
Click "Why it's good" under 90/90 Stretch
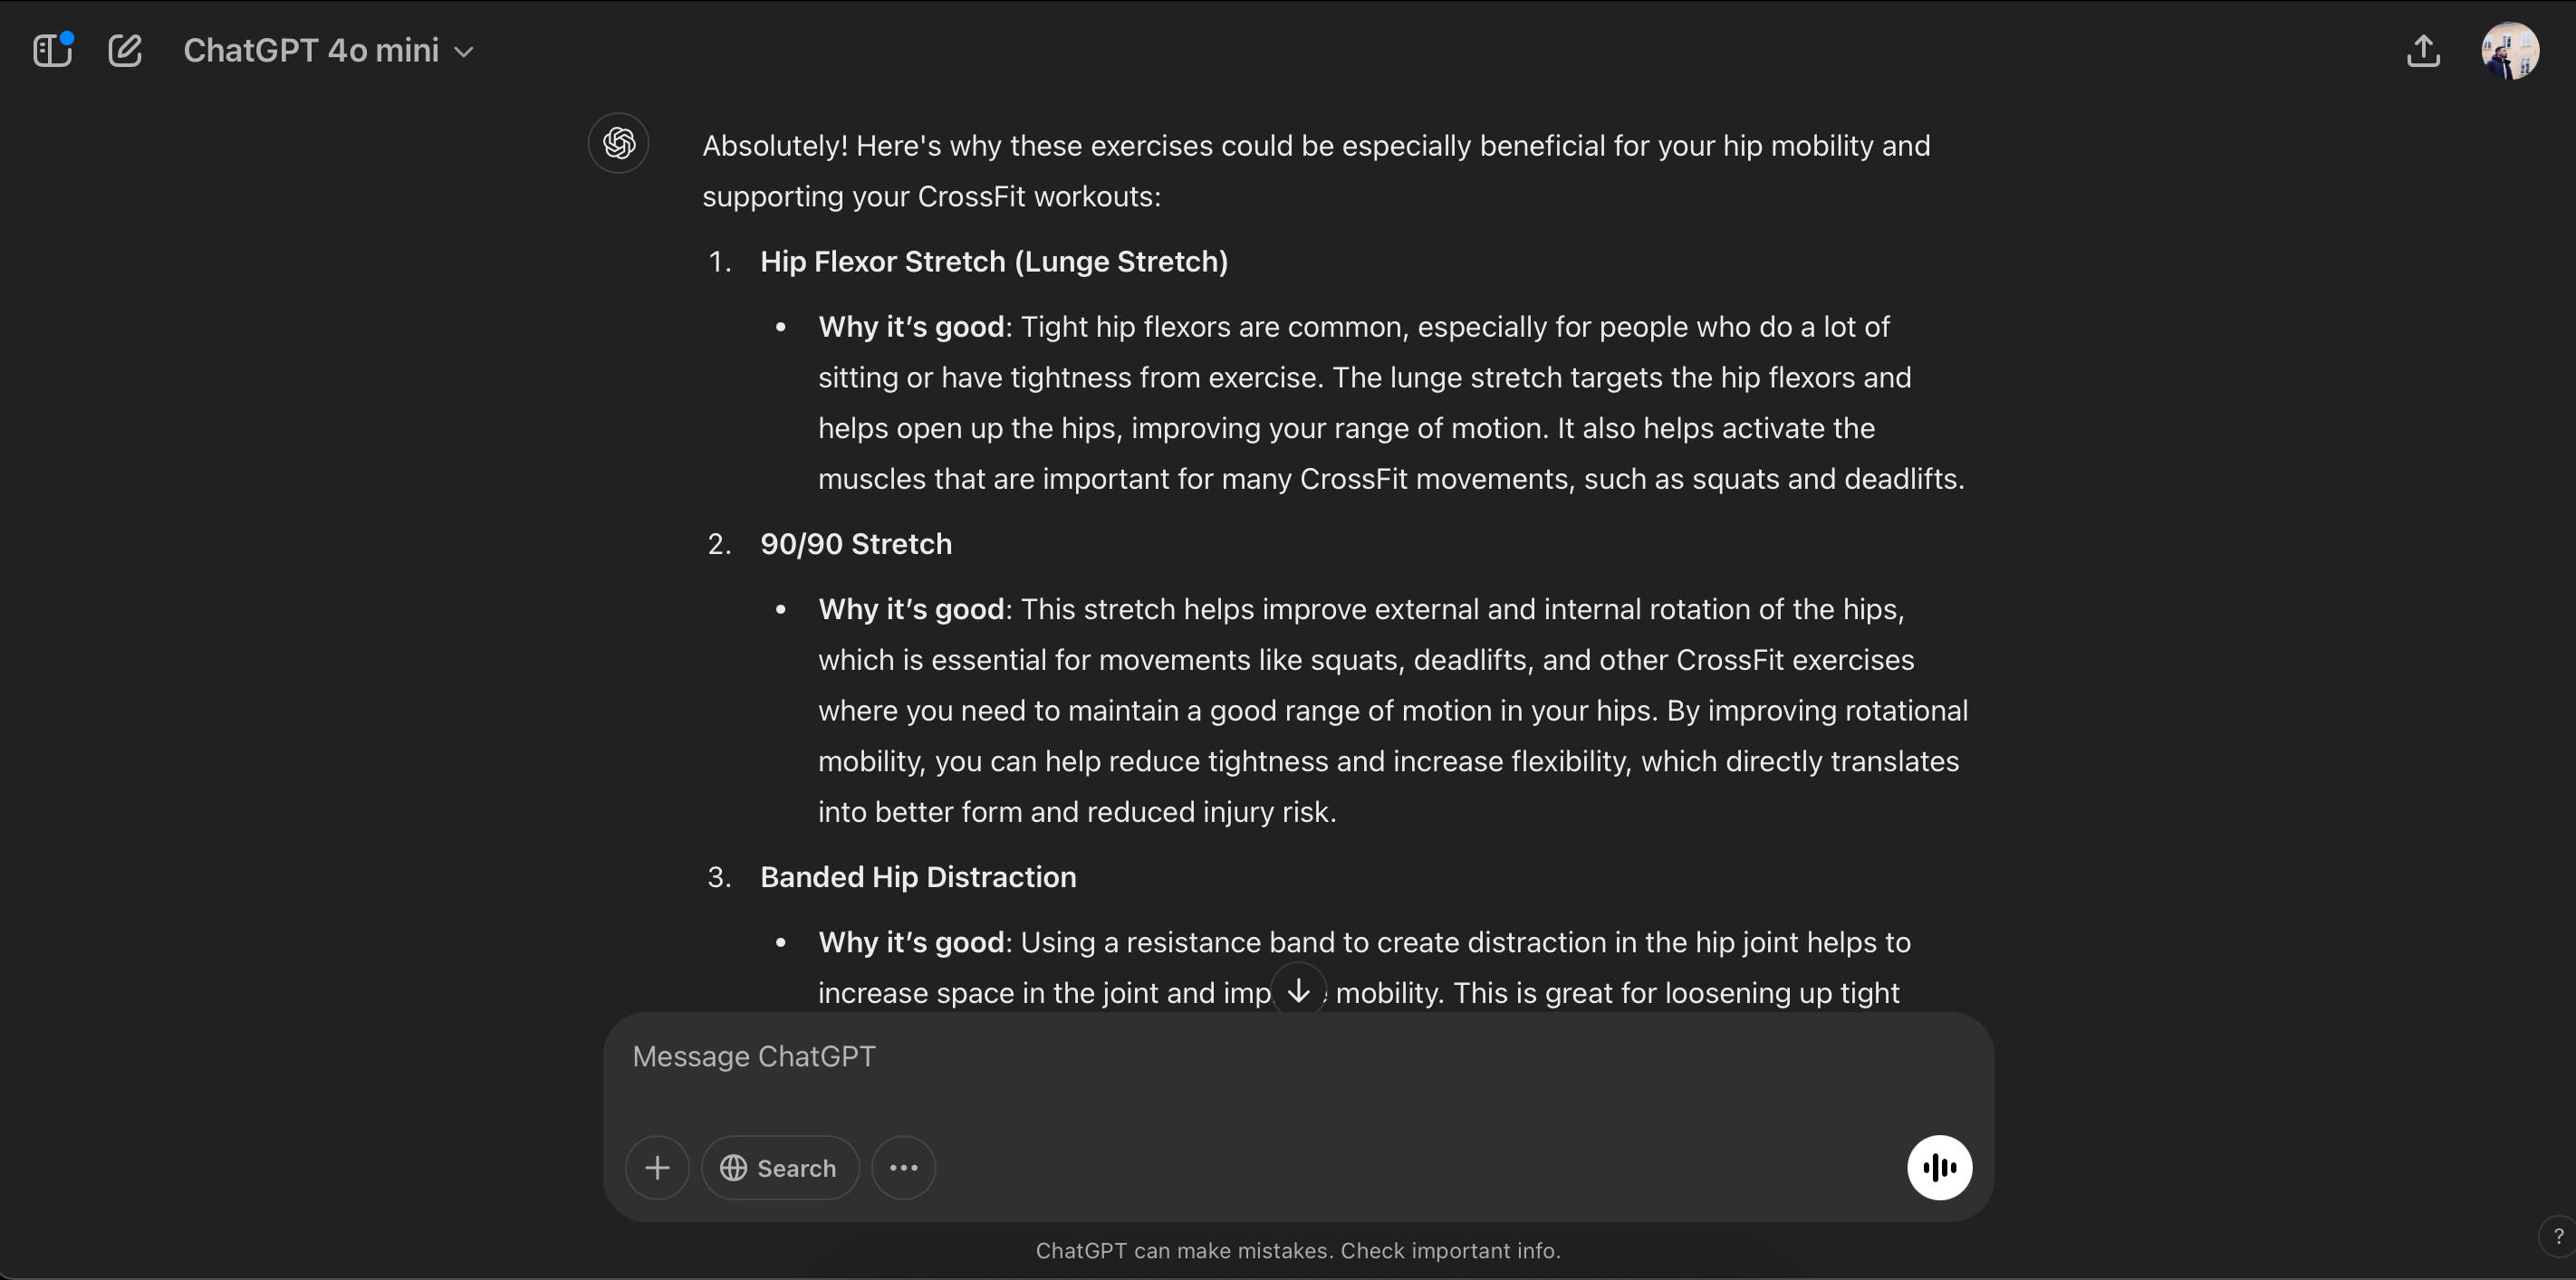[910, 609]
